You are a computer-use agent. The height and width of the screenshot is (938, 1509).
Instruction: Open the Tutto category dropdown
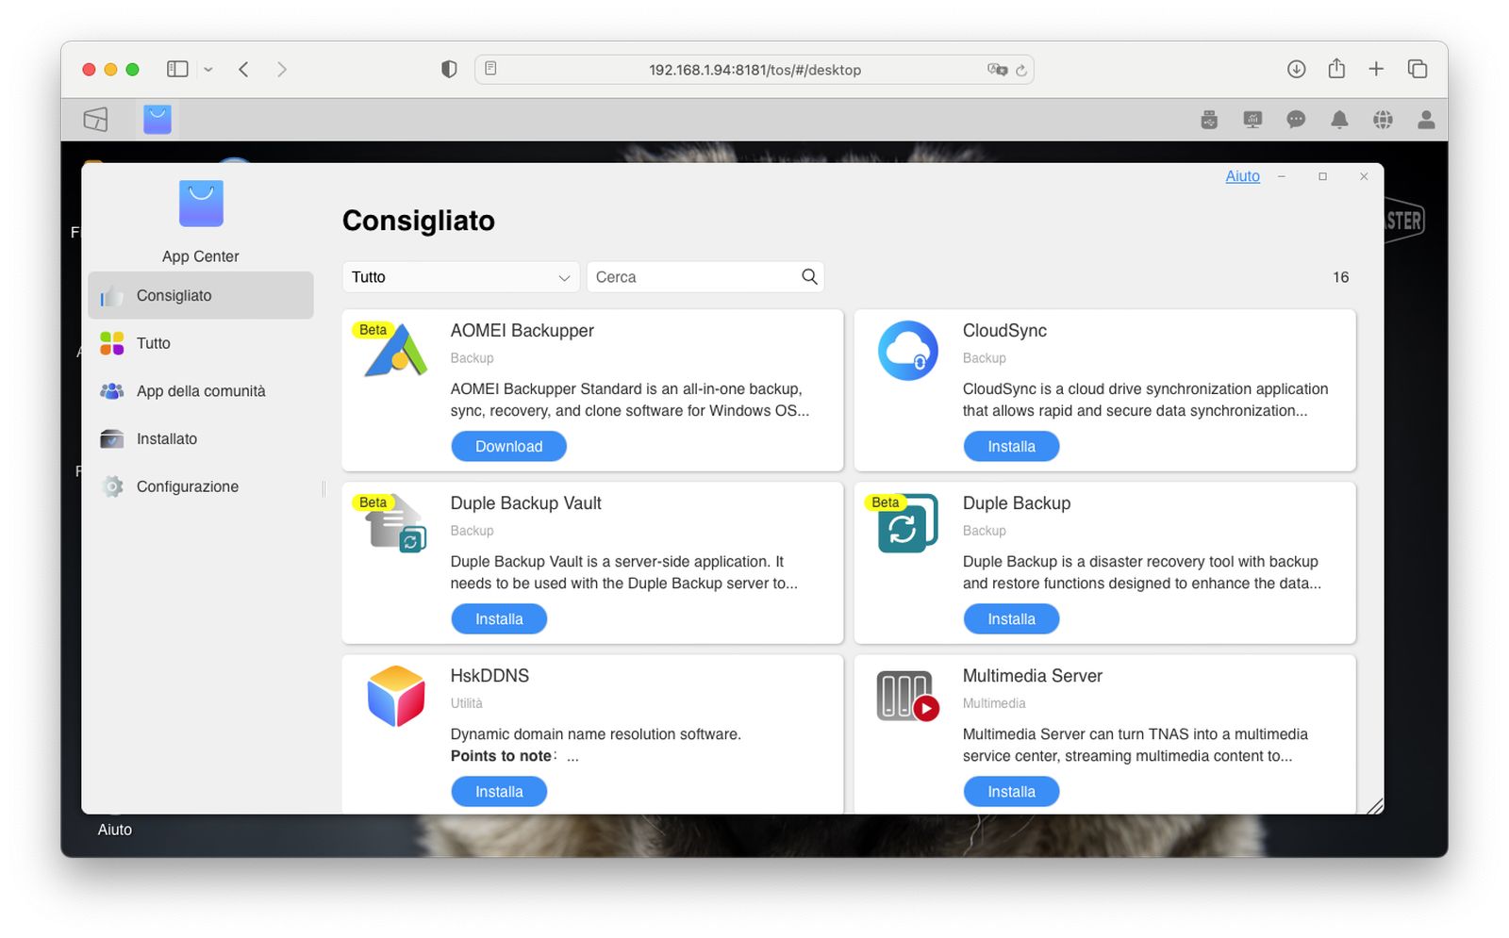point(460,277)
